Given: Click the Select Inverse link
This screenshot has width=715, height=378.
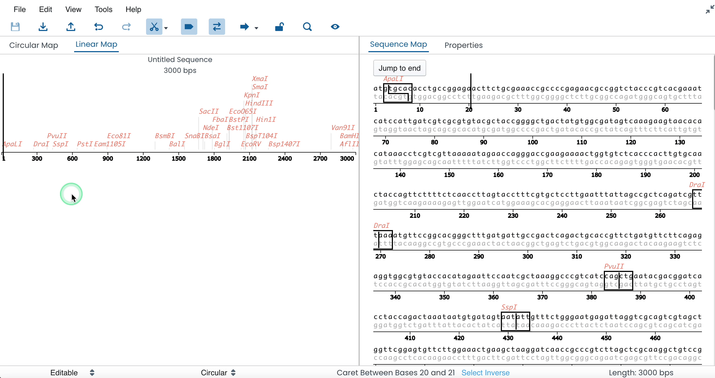Looking at the screenshot, I should [485, 373].
